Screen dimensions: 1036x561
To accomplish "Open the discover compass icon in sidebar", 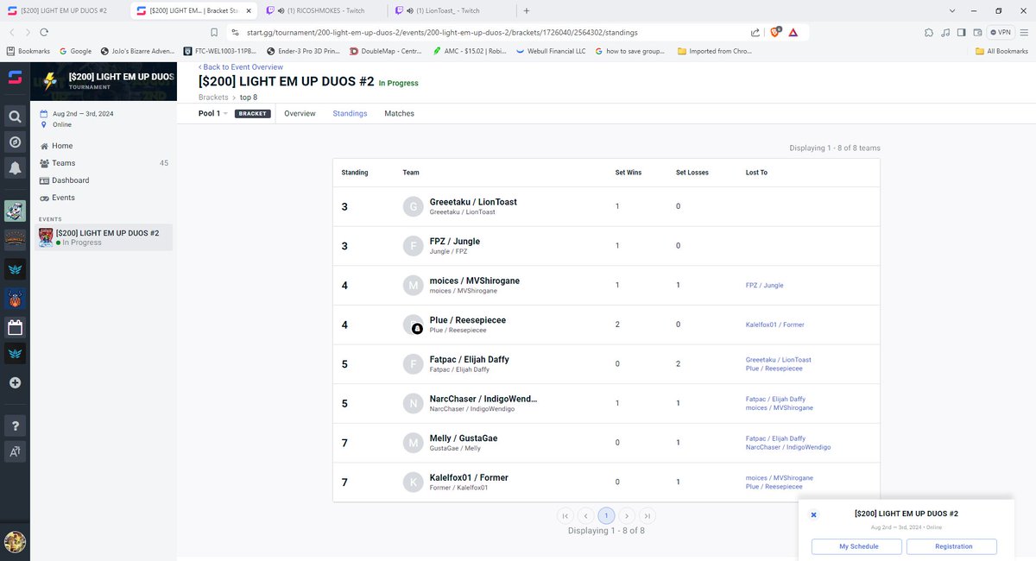I will click(15, 142).
